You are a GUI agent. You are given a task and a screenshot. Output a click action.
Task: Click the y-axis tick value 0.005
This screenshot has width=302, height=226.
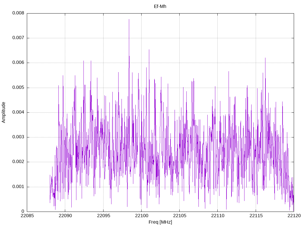click(x=18, y=87)
